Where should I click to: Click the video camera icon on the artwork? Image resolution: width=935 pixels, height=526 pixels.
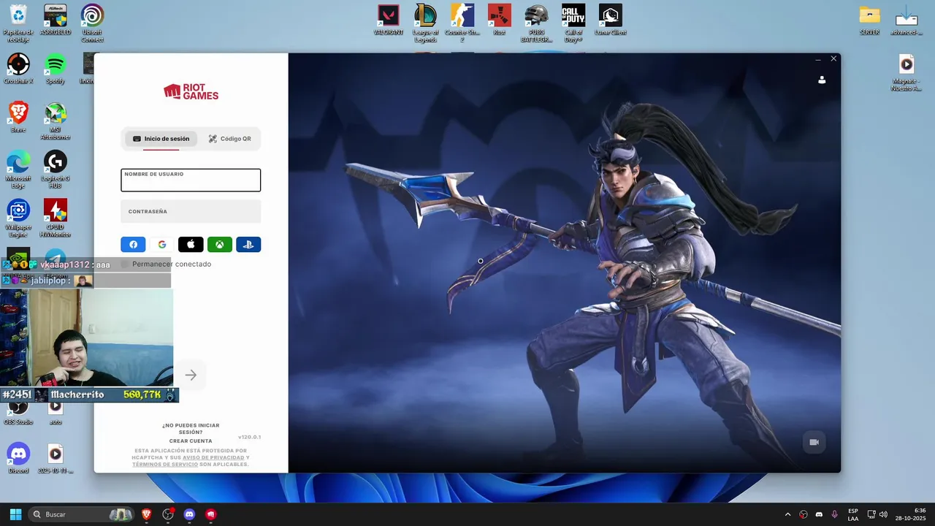[814, 442]
